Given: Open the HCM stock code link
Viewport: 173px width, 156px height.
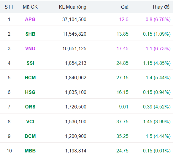Looking at the screenshot, I should point(30,78).
